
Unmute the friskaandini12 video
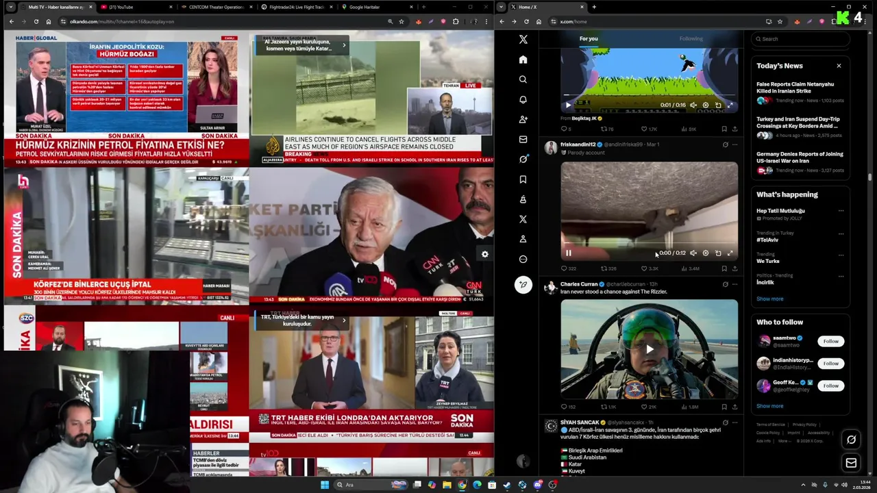click(693, 253)
